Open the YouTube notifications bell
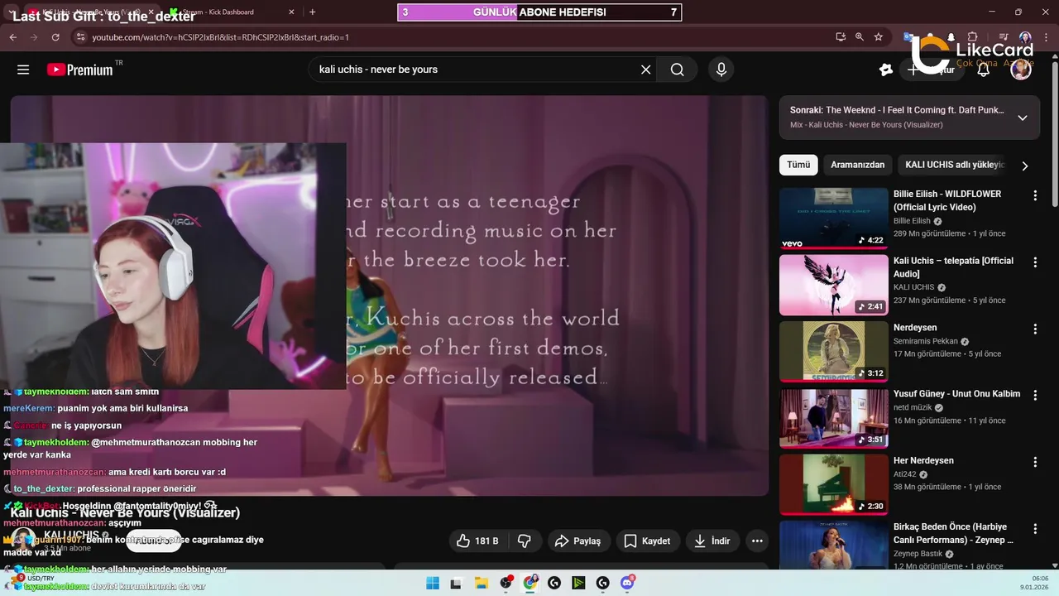The width and height of the screenshot is (1059, 596). coord(984,70)
